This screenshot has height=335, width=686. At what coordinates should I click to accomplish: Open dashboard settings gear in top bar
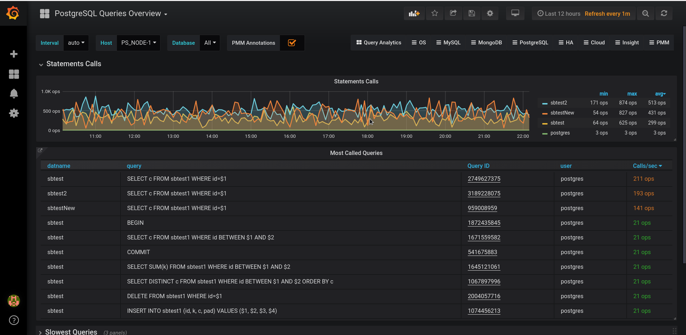(x=490, y=13)
